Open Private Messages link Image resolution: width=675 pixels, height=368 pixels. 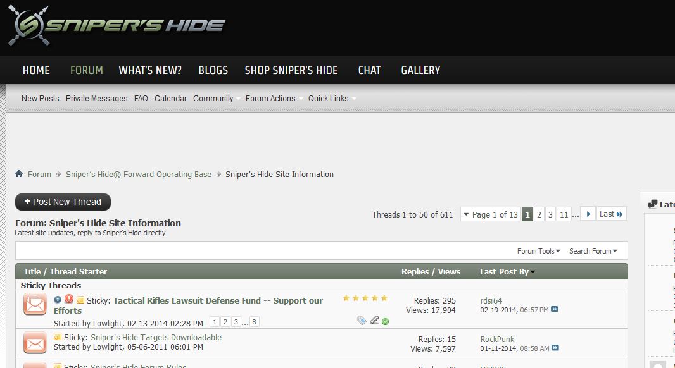pyautogui.click(x=96, y=99)
